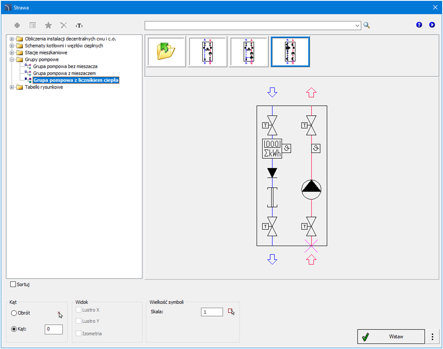The image size is (443, 349).
Task: Click the properties list toolbar icon
Action: [x=33, y=25]
